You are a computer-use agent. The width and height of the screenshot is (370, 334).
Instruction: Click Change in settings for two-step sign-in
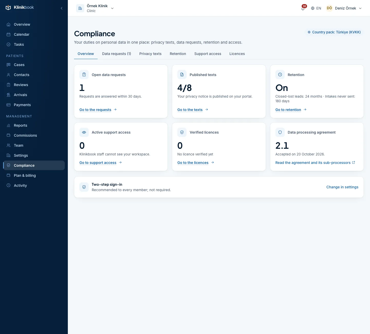click(342, 187)
